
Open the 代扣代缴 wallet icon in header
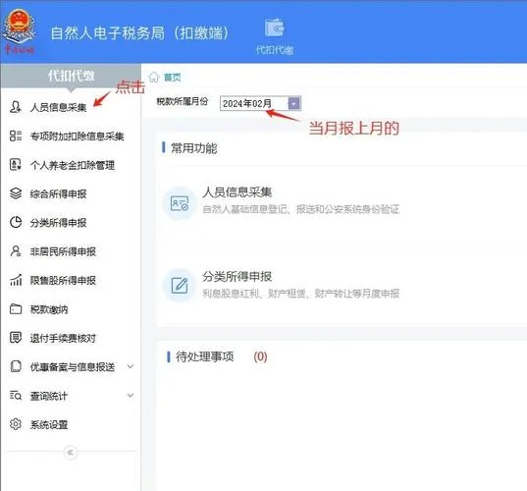coord(274,27)
